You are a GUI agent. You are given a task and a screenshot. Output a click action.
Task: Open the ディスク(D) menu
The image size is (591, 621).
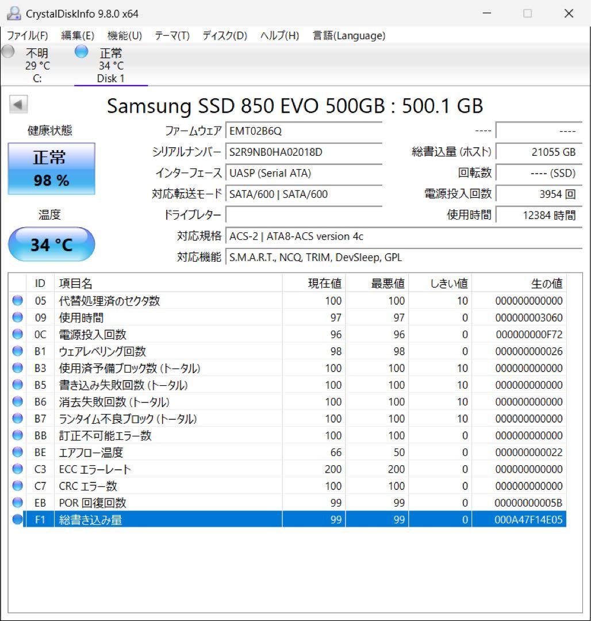(225, 36)
